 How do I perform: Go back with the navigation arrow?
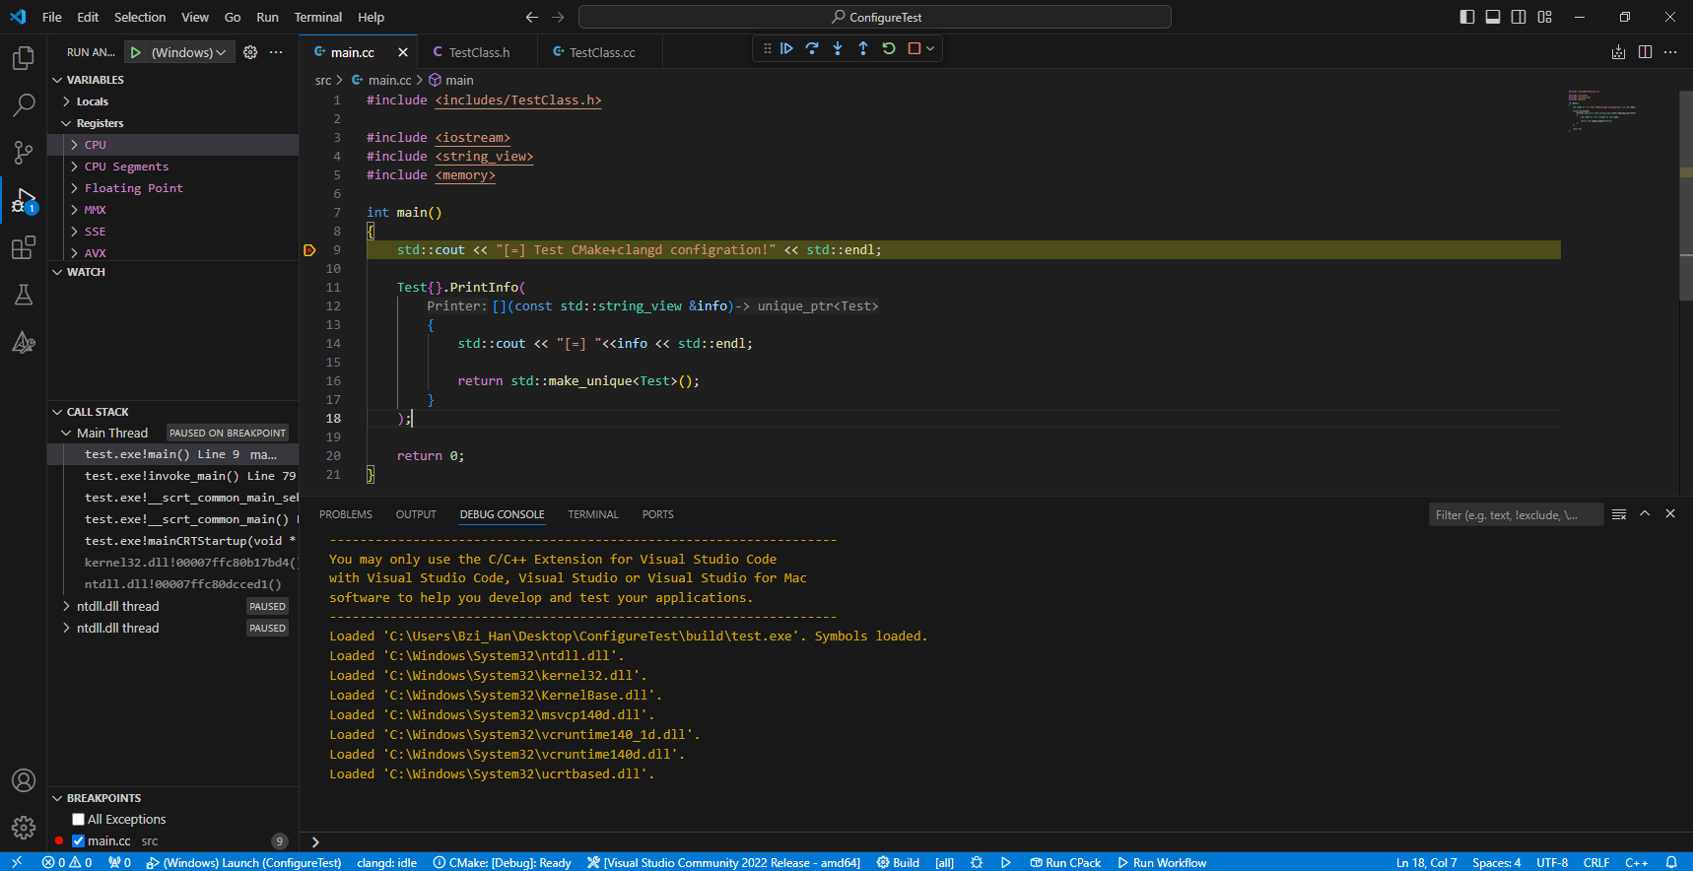pos(532,17)
